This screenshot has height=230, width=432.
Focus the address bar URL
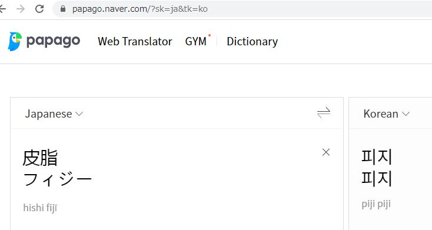140,9
